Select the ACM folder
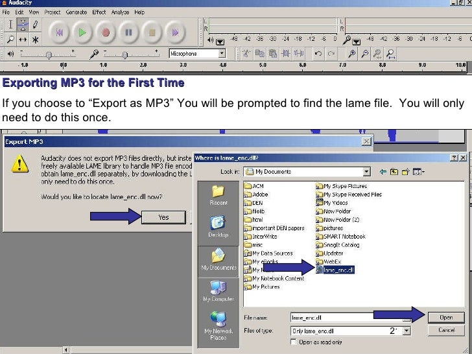Image resolution: width=472 pixels, height=354 pixels. tap(254, 186)
